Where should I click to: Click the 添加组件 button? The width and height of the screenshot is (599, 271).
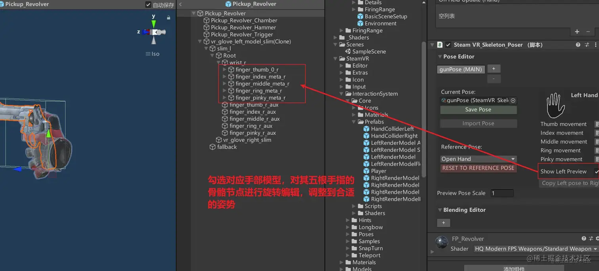514,268
